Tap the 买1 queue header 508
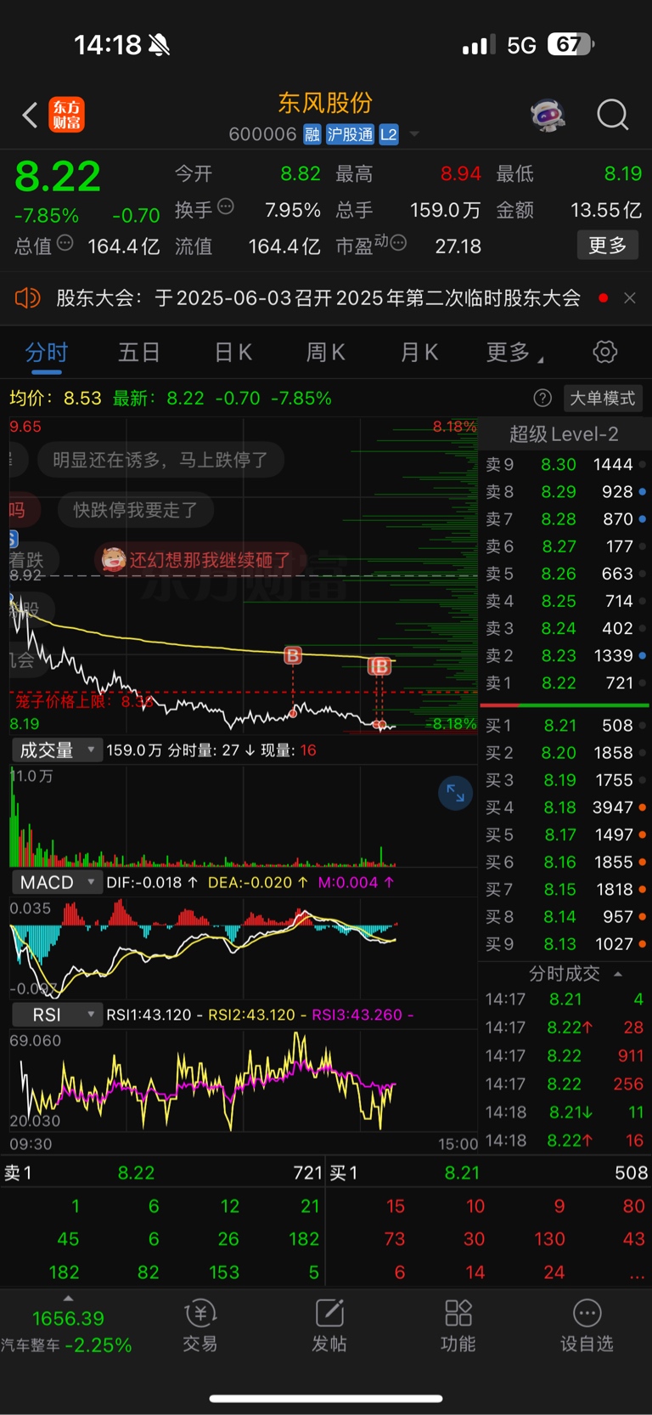This screenshot has height=1415, width=652. (x=489, y=1173)
